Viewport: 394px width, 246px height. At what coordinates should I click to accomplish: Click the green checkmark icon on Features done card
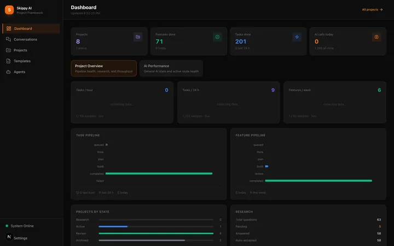[x=217, y=37]
